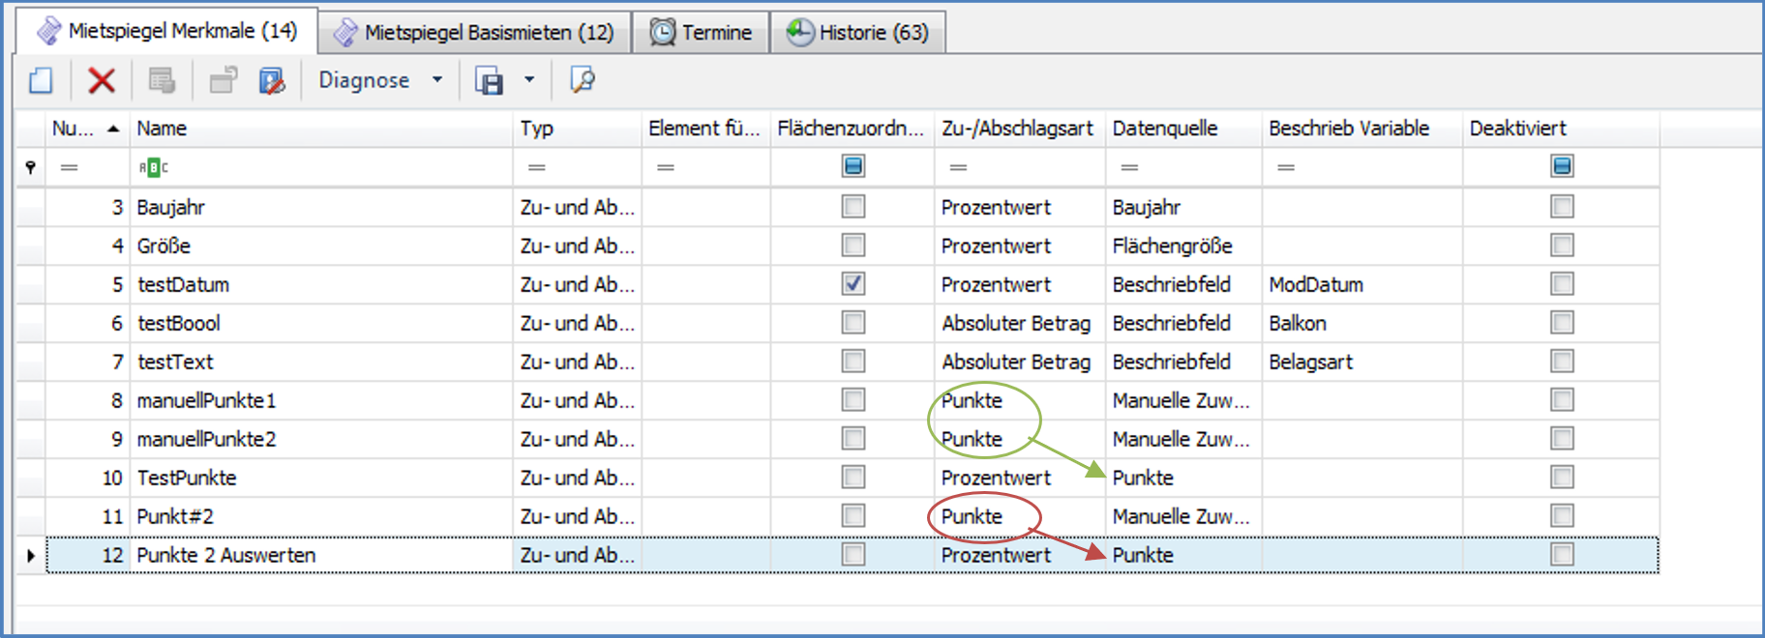Open the Diagnose dropdown arrow
Viewport: 1765px width, 638px height.
(437, 80)
